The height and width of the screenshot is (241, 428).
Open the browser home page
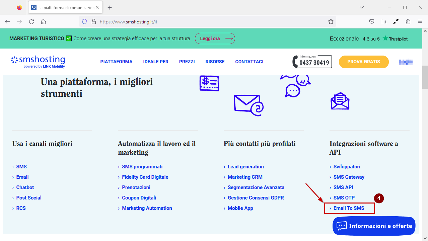pyautogui.click(x=43, y=22)
